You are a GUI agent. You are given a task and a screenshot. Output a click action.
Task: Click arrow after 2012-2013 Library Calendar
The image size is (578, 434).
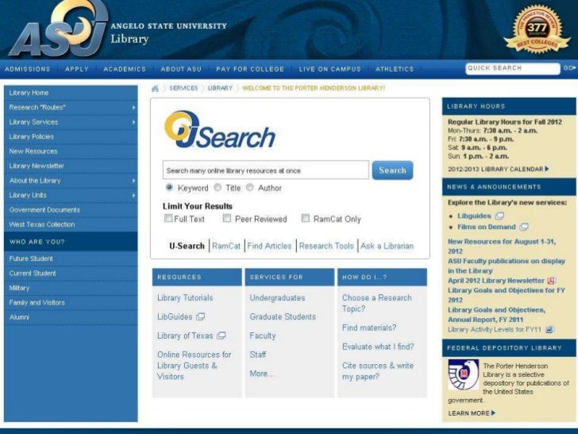pyautogui.click(x=547, y=169)
